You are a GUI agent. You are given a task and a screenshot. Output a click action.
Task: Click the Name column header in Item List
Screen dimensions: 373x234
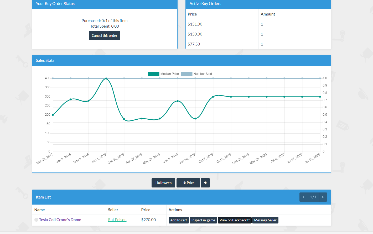[39, 210]
